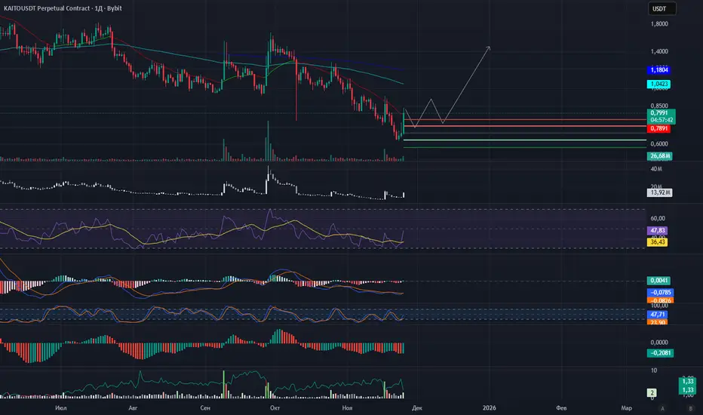703x415 pixels.
Task: Click the -0,2081 oscillator value label
Action: [660, 353]
